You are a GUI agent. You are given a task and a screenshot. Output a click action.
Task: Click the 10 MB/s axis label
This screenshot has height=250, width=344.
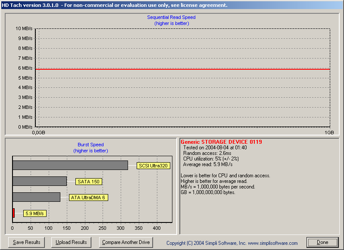point(24,28)
